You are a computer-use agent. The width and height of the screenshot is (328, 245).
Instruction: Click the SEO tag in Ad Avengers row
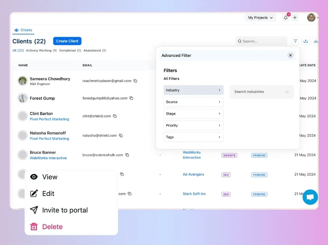click(x=226, y=175)
